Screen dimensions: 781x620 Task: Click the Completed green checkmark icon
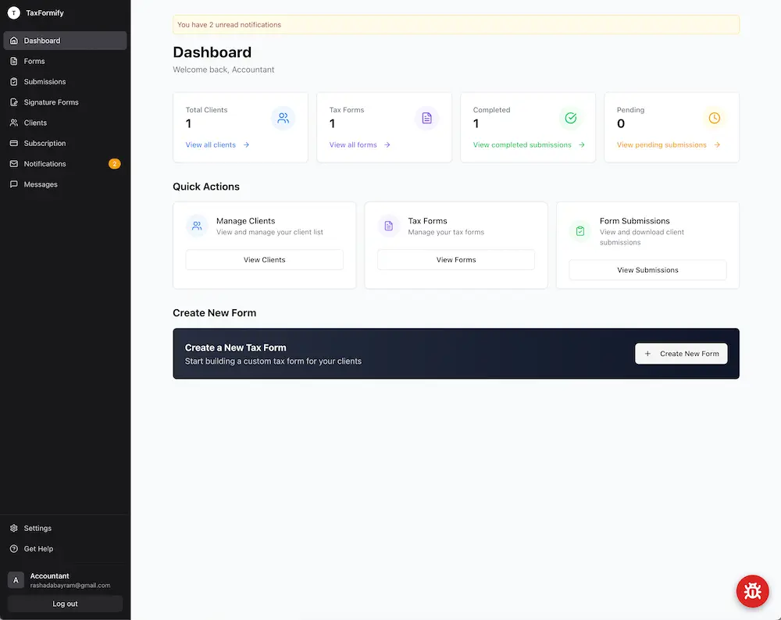(571, 118)
